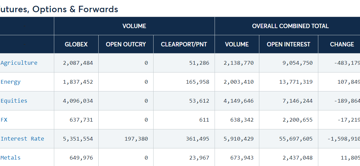The image size is (360, 166).
Task: Select Metals open interest 2,437,048
Action: coord(298,158)
